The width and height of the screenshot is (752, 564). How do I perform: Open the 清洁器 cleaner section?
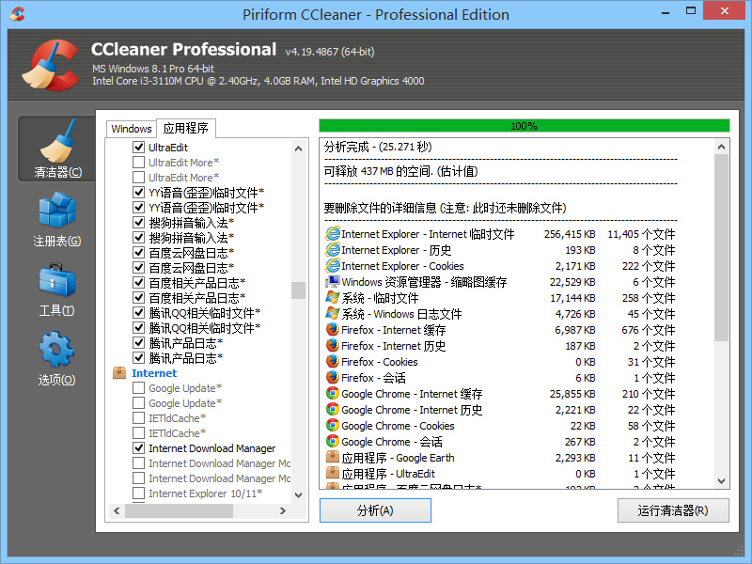pos(57,150)
